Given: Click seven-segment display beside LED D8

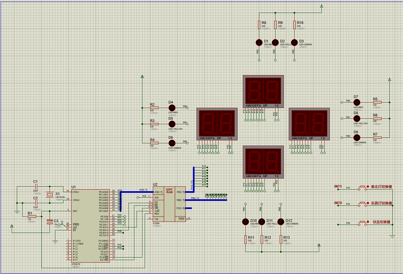Looking at the screenshot, I should pos(309,124).
